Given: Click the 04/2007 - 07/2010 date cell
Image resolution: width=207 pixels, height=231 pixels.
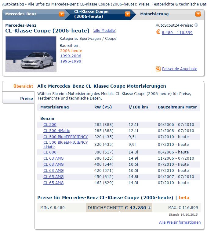Looking at the screenshot, I should pyautogui.click(x=176, y=177).
